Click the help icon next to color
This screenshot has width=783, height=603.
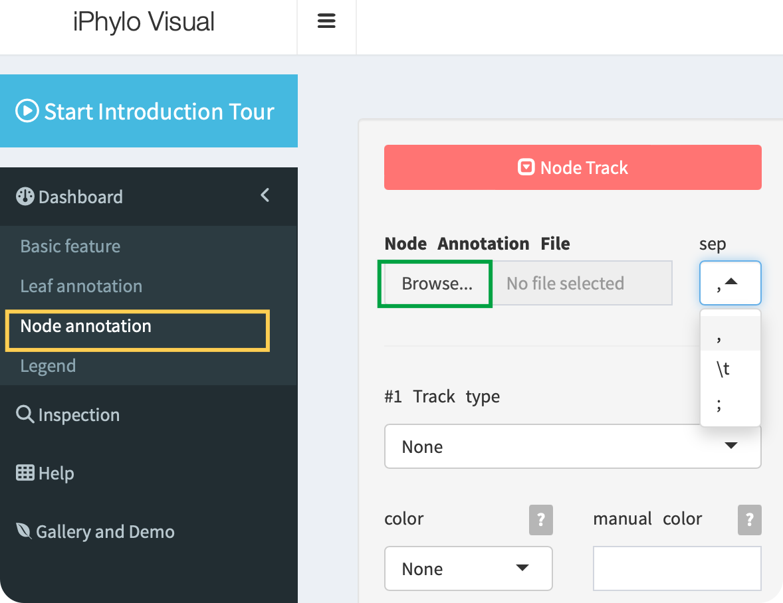(540, 519)
